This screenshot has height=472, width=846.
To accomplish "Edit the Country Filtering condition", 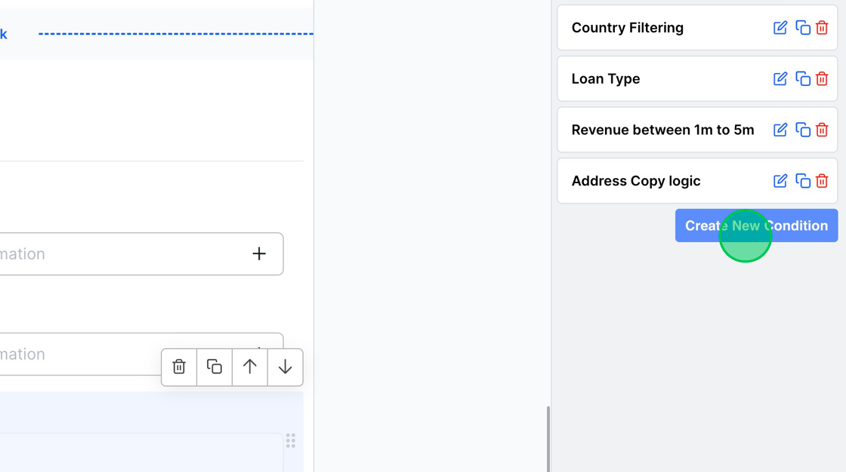I will [780, 28].
